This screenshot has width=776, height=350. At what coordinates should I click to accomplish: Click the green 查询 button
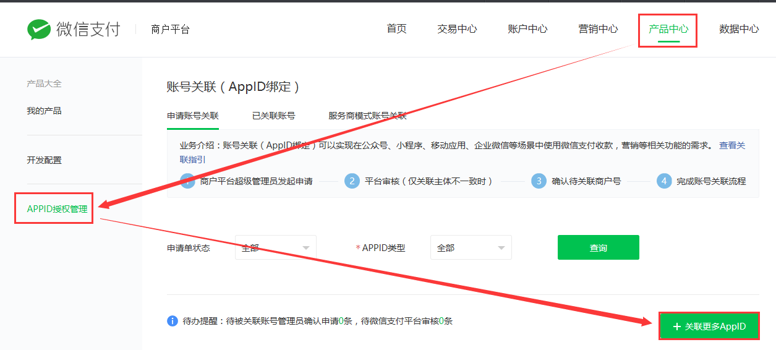point(598,247)
